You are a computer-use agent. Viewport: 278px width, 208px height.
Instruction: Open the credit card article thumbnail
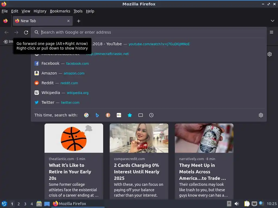coord(139,138)
